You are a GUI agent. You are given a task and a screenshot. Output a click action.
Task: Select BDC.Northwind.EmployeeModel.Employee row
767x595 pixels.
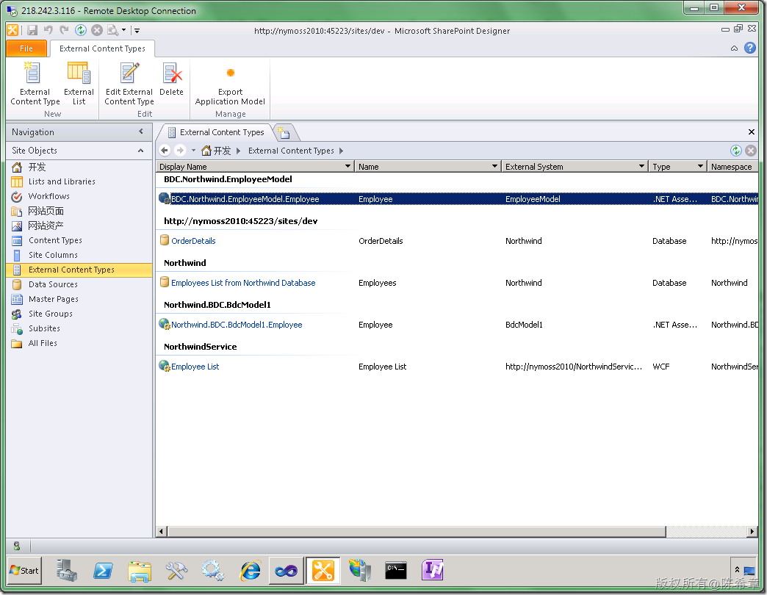(x=458, y=199)
